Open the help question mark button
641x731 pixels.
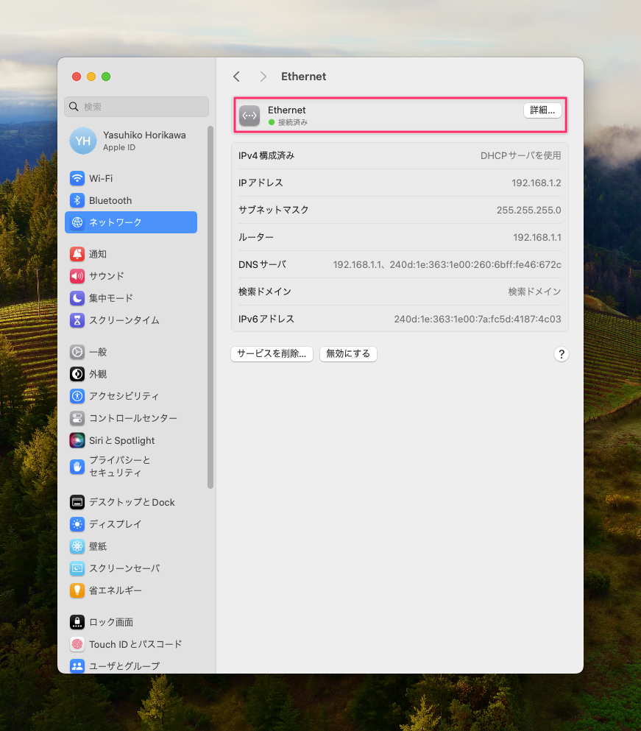561,354
